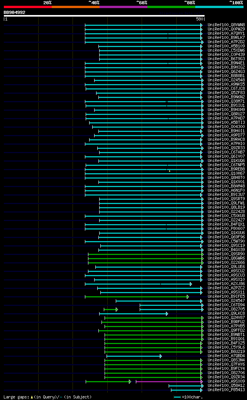Select the green alignment bar for UniRef100_Q8GWR6
Viewport: 247px width, 400px height.
point(146,258)
